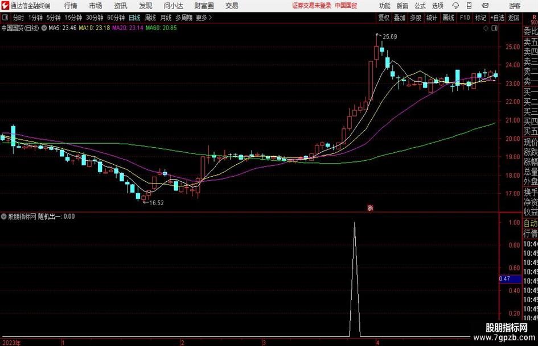Click the indicator spike peak in lower panel
The height and width of the screenshot is (346, 538).
[x=355, y=224]
